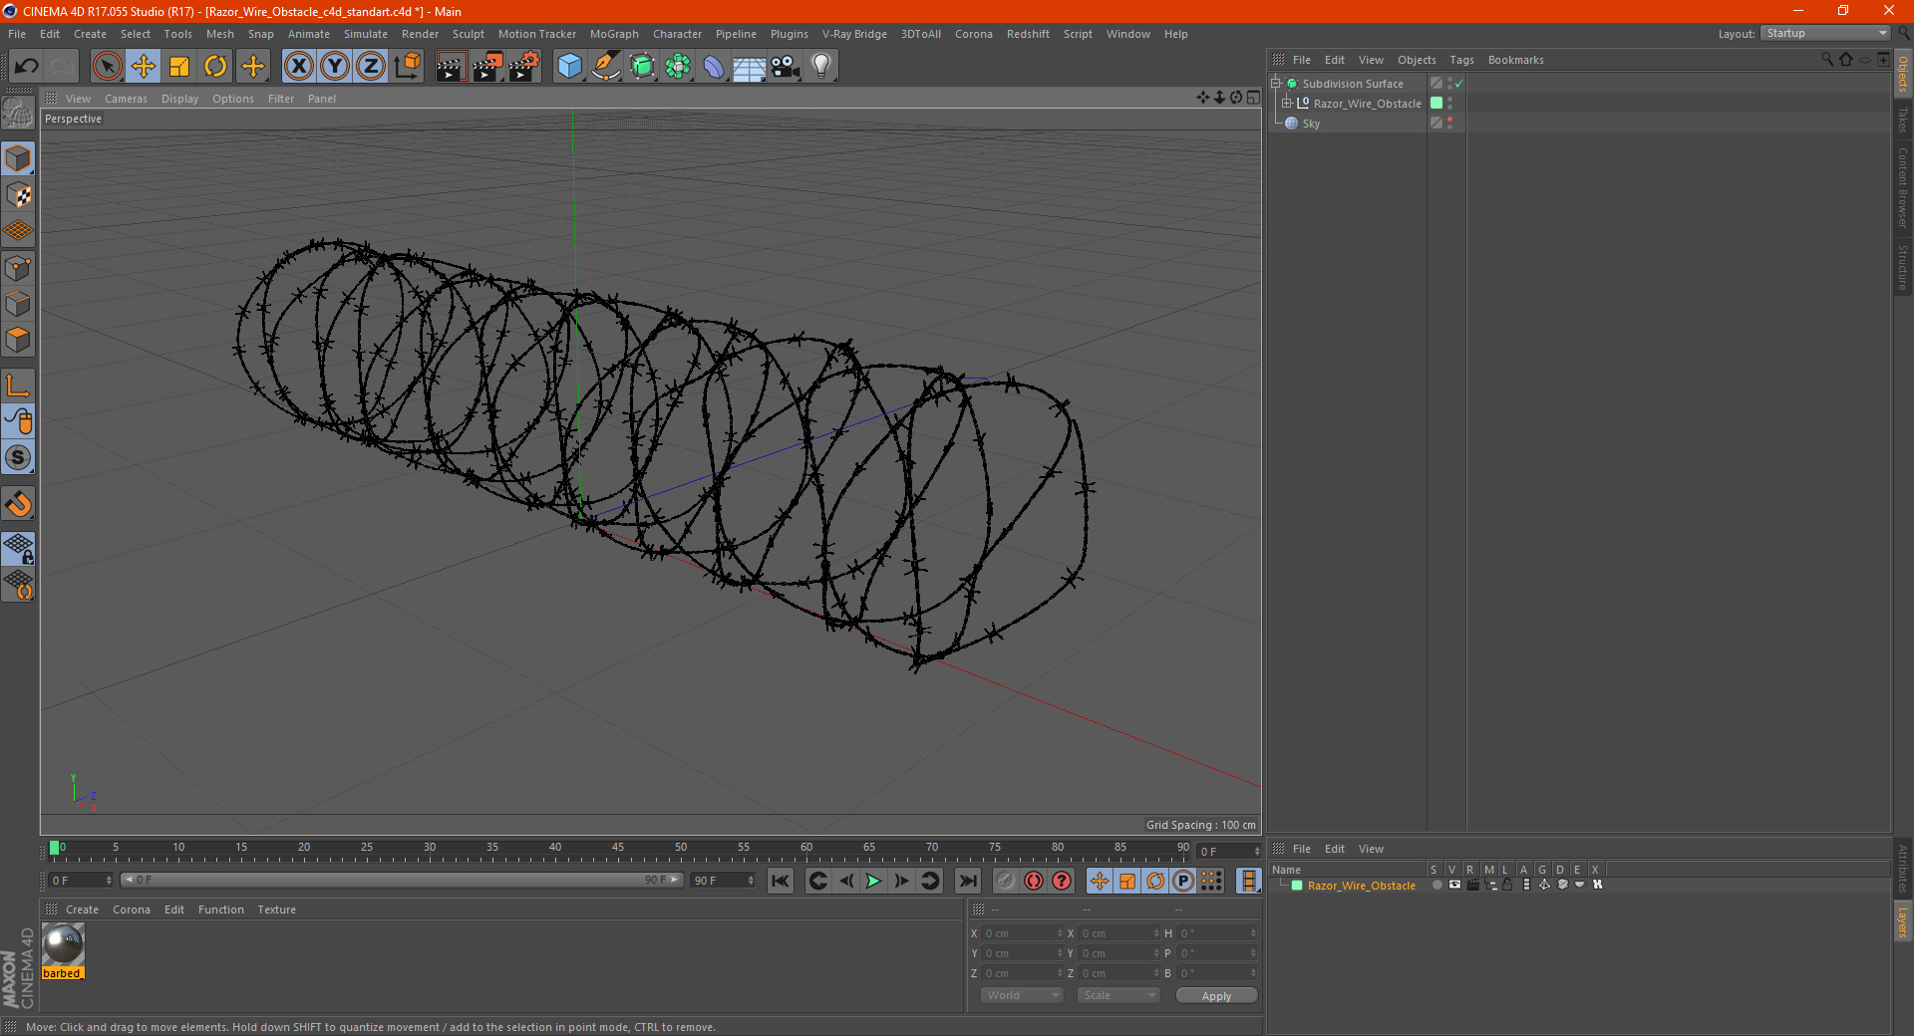Open the spline Pen tool
1914x1036 pixels.
click(x=606, y=67)
